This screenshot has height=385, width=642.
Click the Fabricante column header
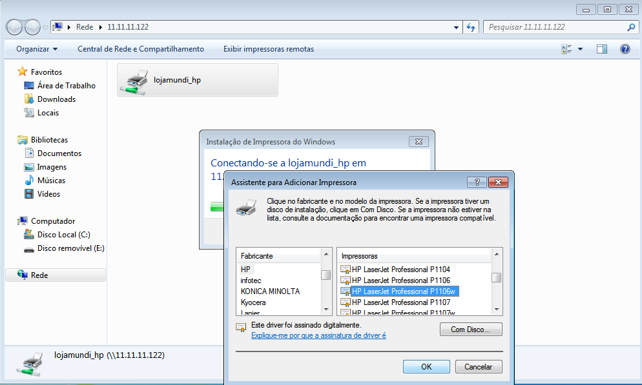278,256
